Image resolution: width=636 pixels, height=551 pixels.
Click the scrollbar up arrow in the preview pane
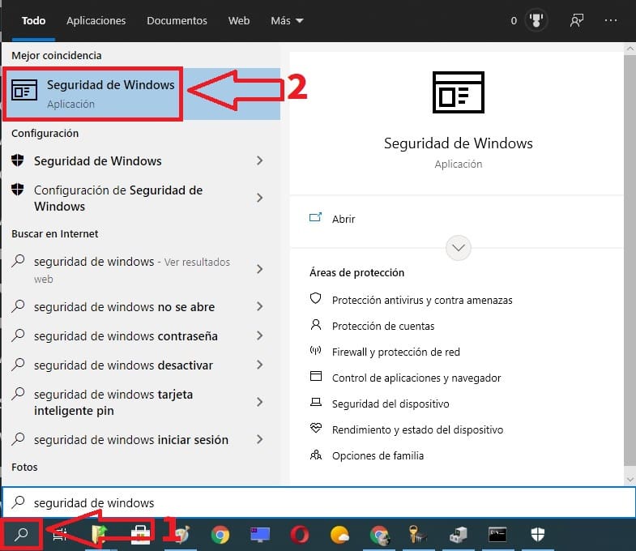coord(630,49)
